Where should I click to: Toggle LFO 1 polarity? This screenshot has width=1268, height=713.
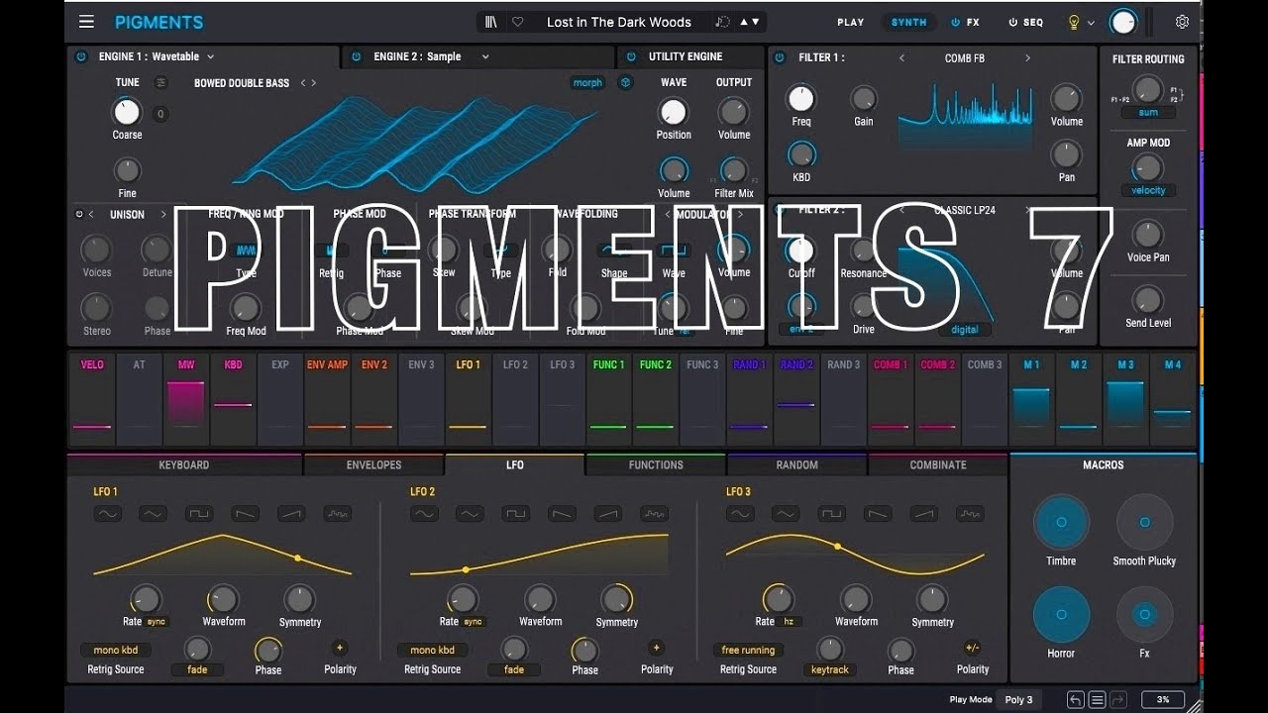340,649
